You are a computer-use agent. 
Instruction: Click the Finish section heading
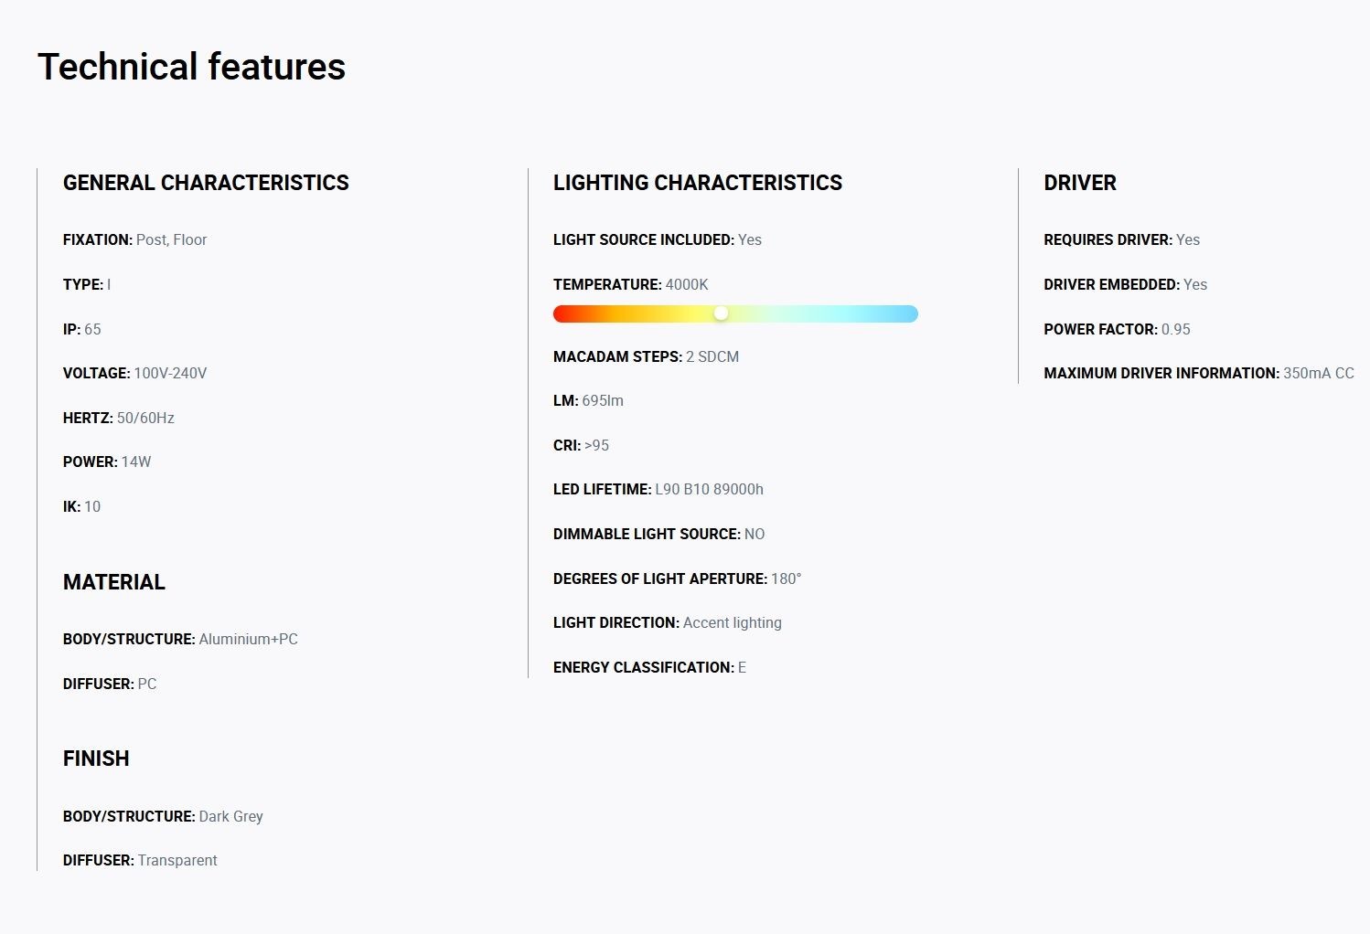(96, 759)
